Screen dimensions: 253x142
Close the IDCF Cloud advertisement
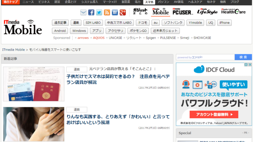pos(250,65)
